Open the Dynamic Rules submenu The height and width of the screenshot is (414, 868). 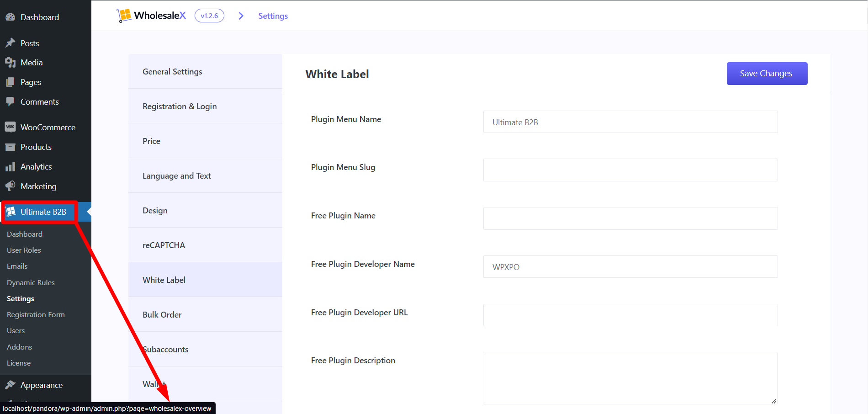(31, 282)
